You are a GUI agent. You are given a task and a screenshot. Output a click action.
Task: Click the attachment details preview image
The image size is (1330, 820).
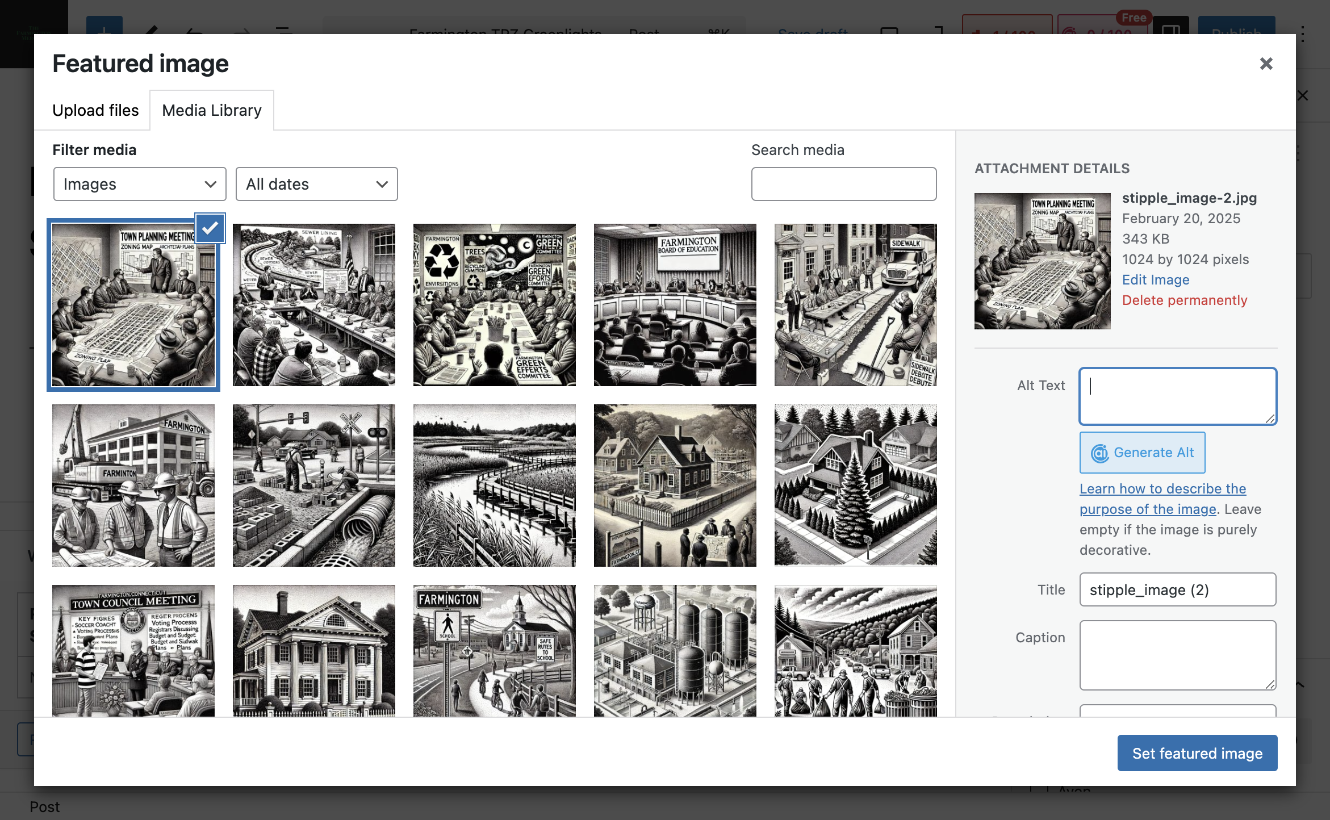pos(1043,261)
